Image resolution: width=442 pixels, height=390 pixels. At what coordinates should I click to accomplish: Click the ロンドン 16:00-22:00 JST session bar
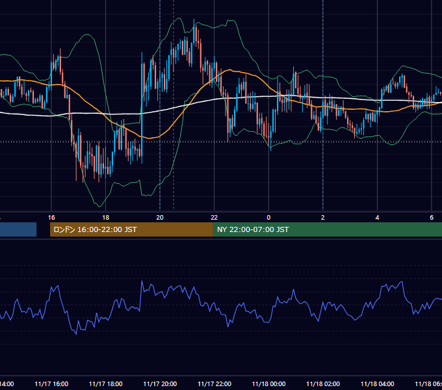coord(131,229)
